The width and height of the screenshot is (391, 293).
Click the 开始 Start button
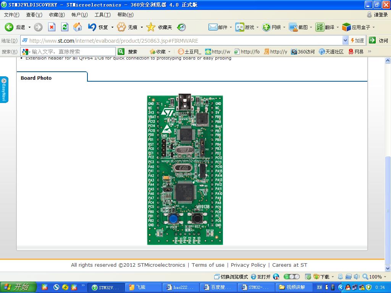coord(18,287)
